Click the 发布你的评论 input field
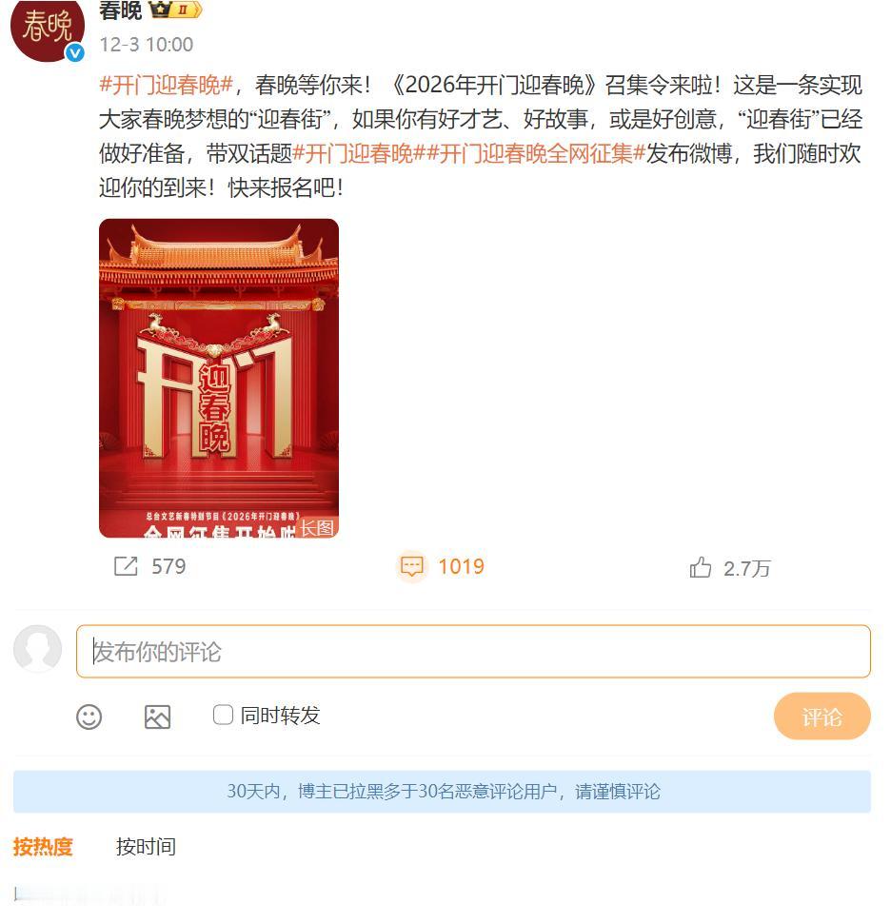The image size is (891, 923). pos(473,652)
